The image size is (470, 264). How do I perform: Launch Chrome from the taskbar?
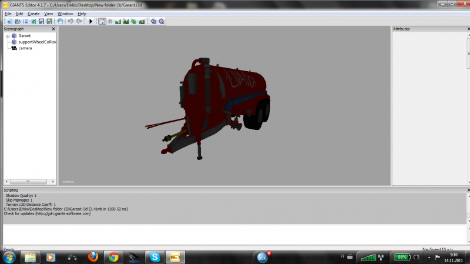click(113, 258)
